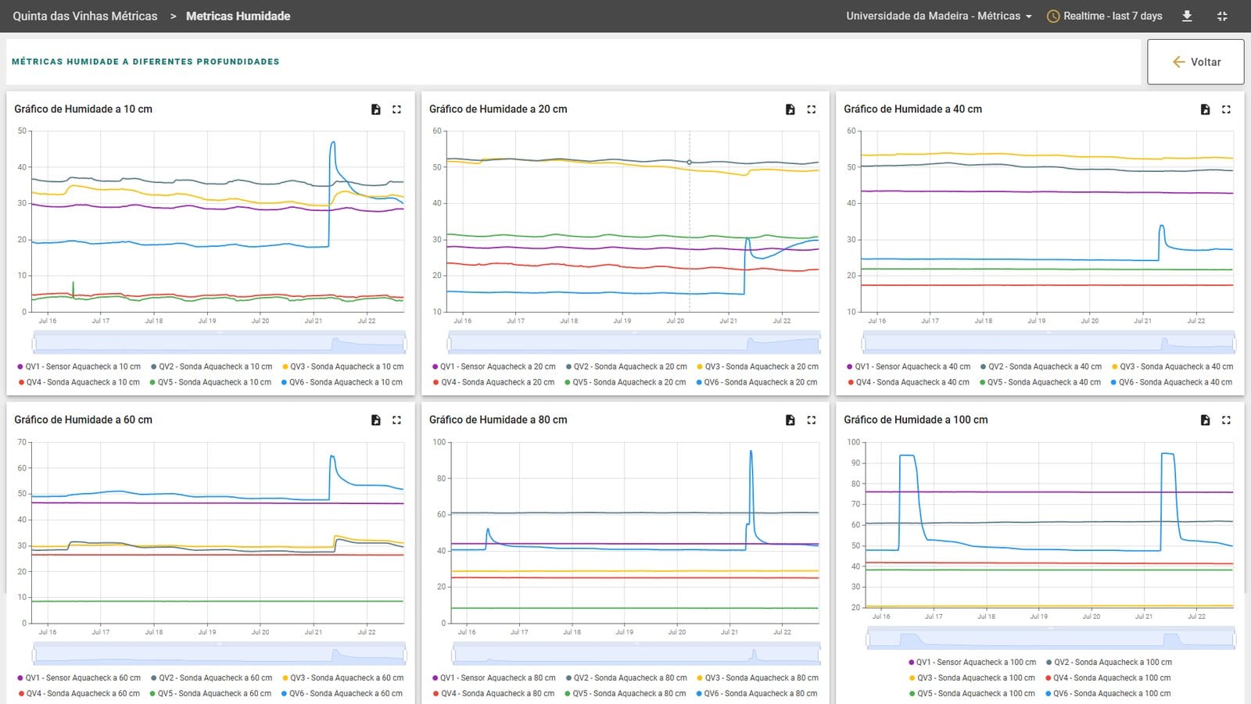Click the 80 cm chart range navigator bar

point(636,654)
